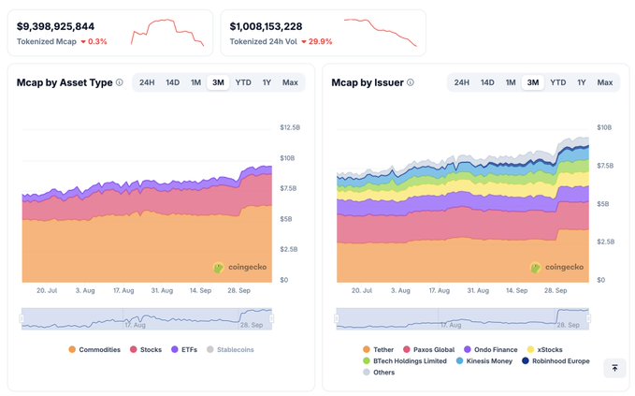Image resolution: width=635 pixels, height=396 pixels.
Task: Click the 0.3% change indicator
Action: [x=94, y=41]
